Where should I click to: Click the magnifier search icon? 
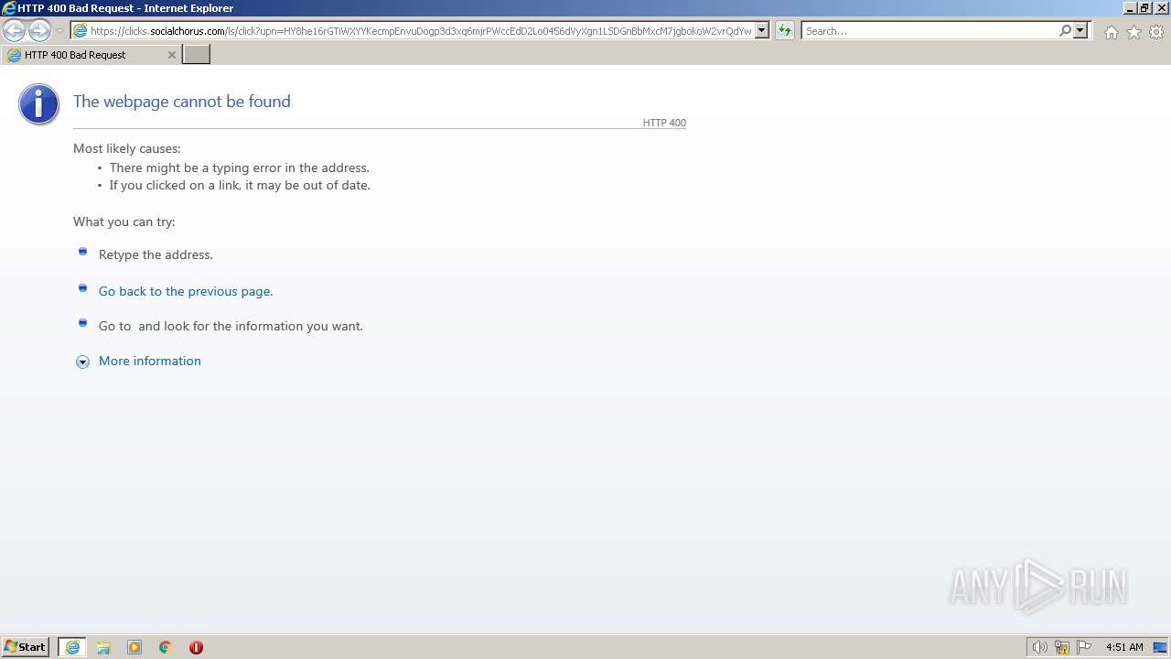point(1065,31)
